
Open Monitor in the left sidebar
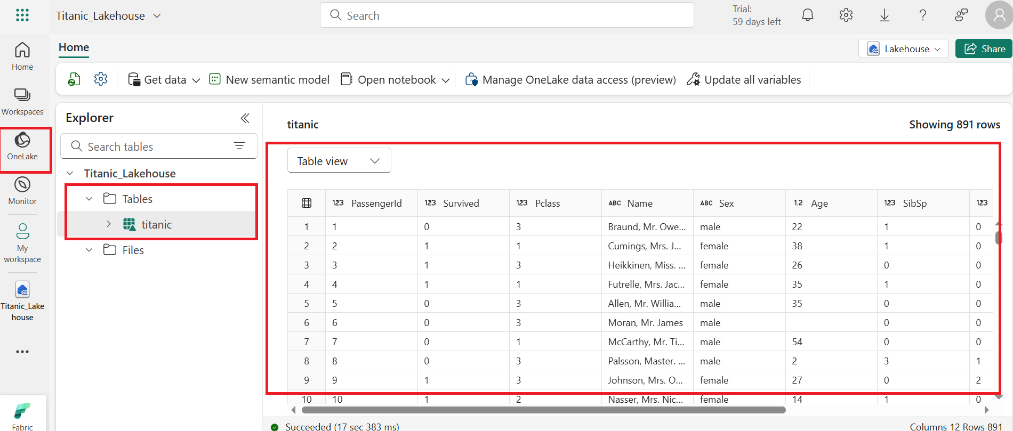(22, 191)
